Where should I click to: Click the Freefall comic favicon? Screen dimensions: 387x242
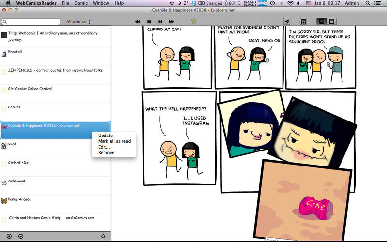click(x=4, y=54)
